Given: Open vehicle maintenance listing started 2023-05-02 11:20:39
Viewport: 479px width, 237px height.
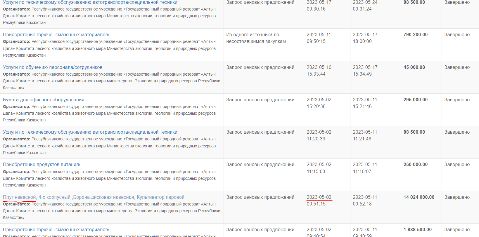Looking at the screenshot, I should click(90, 132).
